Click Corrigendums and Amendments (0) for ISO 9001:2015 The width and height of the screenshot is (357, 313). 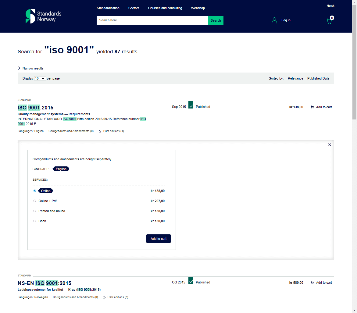[71, 131]
